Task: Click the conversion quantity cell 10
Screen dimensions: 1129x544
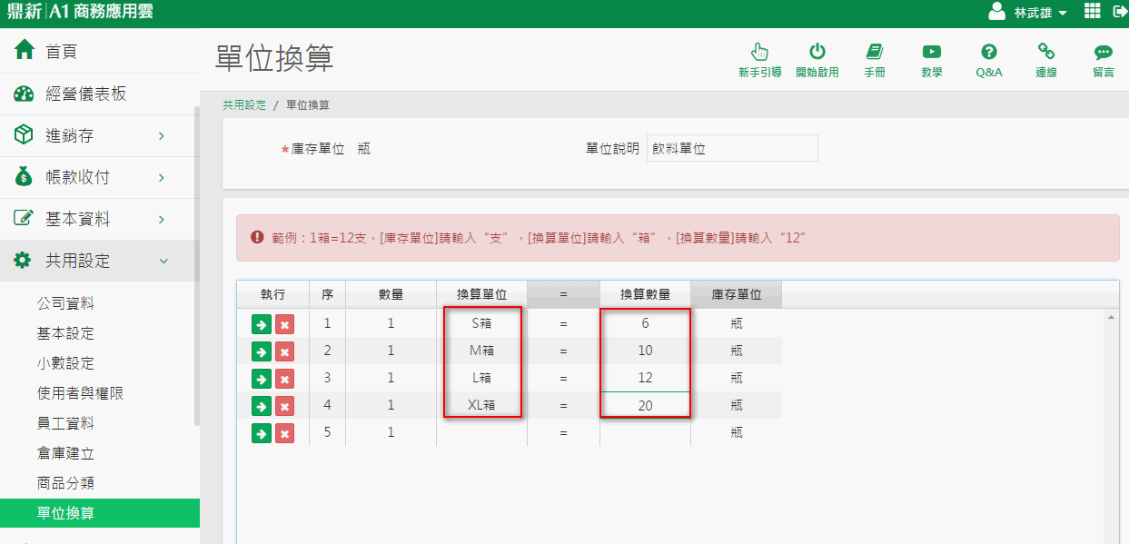Action: pos(645,351)
